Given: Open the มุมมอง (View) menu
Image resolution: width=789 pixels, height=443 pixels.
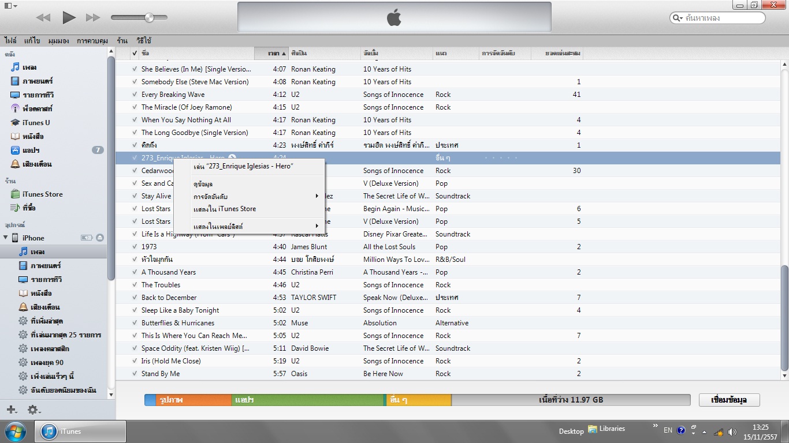Looking at the screenshot, I should [58, 41].
